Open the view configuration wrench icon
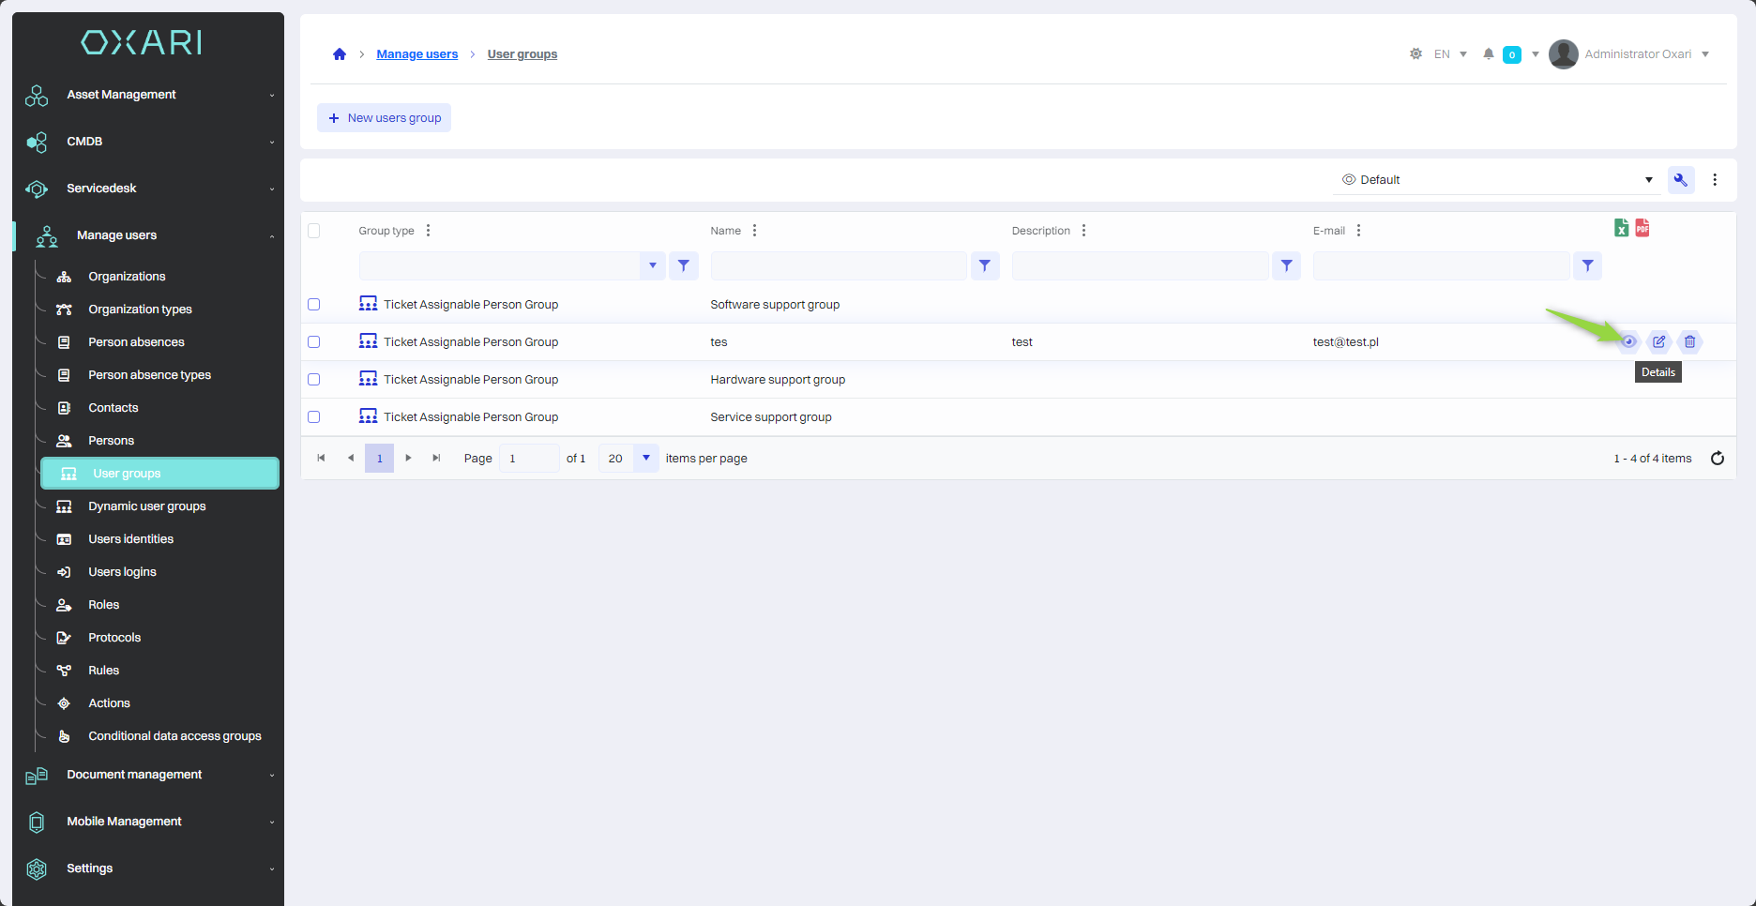 click(x=1680, y=180)
